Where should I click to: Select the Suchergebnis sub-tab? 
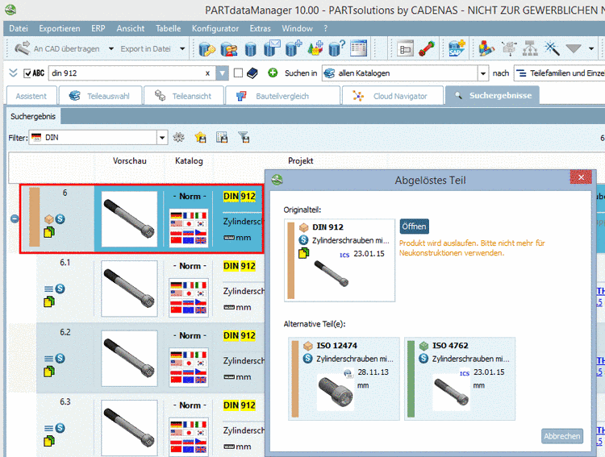[33, 117]
